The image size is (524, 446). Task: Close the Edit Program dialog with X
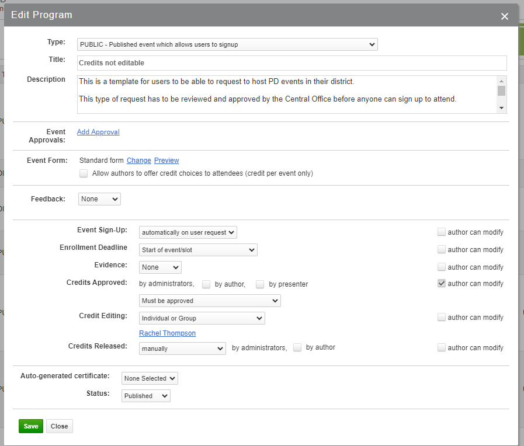pyautogui.click(x=504, y=16)
